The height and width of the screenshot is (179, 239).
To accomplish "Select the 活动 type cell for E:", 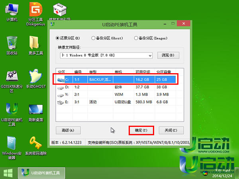I will pyautogui.click(x=100, y=102).
